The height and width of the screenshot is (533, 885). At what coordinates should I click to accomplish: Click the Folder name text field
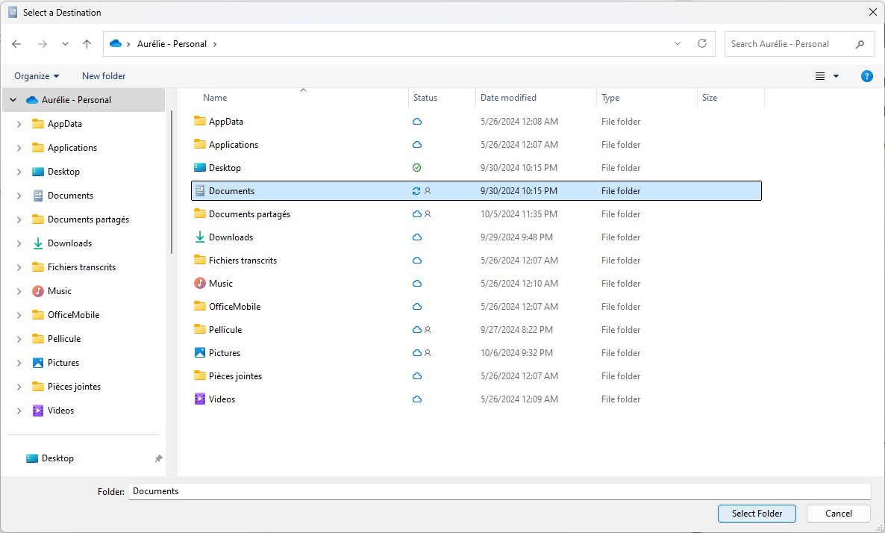[498, 491]
